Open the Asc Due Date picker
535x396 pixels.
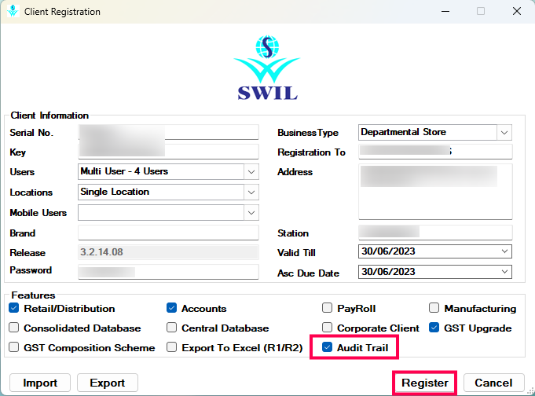[504, 272]
